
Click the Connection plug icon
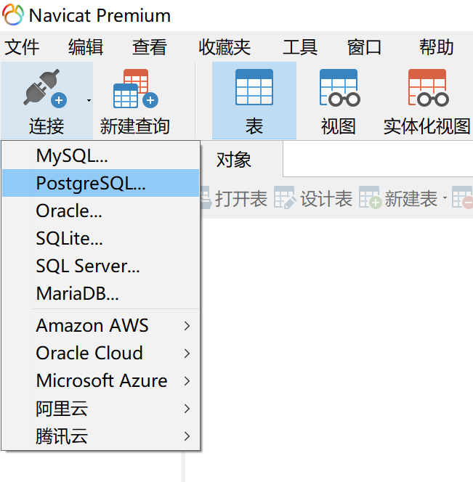(45, 88)
